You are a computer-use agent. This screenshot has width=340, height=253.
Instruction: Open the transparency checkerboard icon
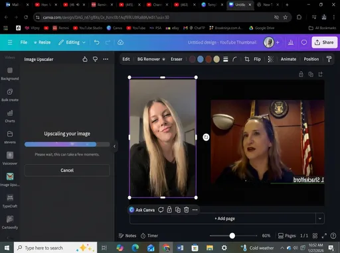pyautogui.click(x=270, y=59)
